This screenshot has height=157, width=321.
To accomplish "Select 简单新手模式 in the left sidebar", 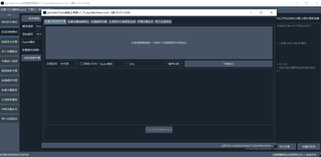I will coord(10,22).
